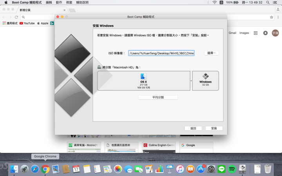Open iBooks orange icon in Dock
Viewport: 282px width, 176px height.
coord(190,169)
